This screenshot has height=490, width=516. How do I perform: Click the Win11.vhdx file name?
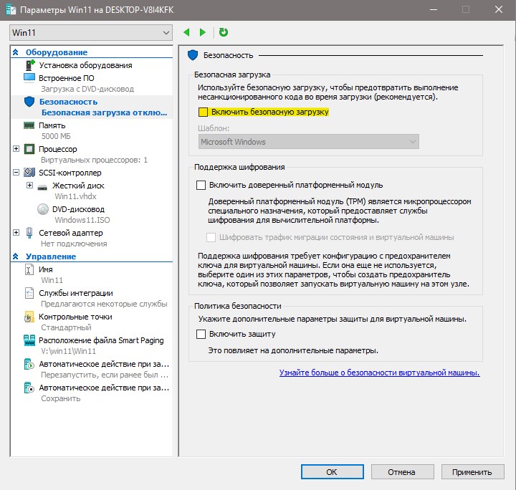(75, 196)
